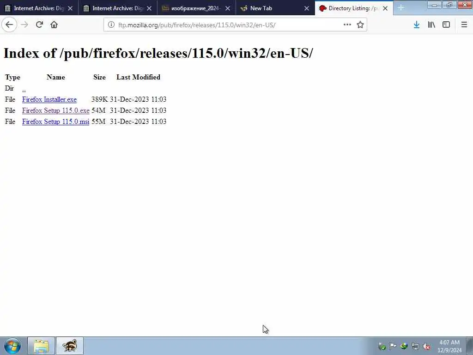Open the page actions three-dot menu
This screenshot has width=473, height=355.
[x=347, y=25]
